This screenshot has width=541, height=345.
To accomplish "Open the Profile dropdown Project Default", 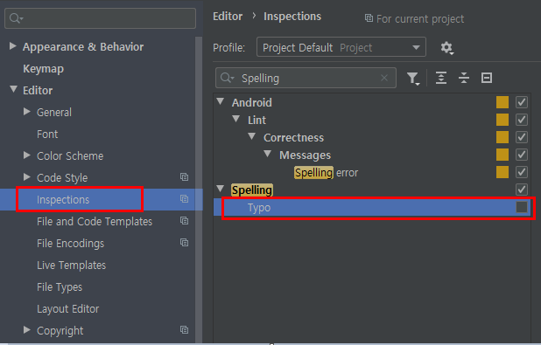I will coord(341,47).
